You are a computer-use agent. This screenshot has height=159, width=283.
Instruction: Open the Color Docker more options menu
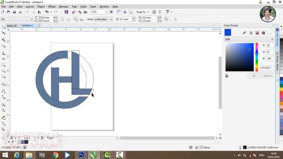point(270,33)
